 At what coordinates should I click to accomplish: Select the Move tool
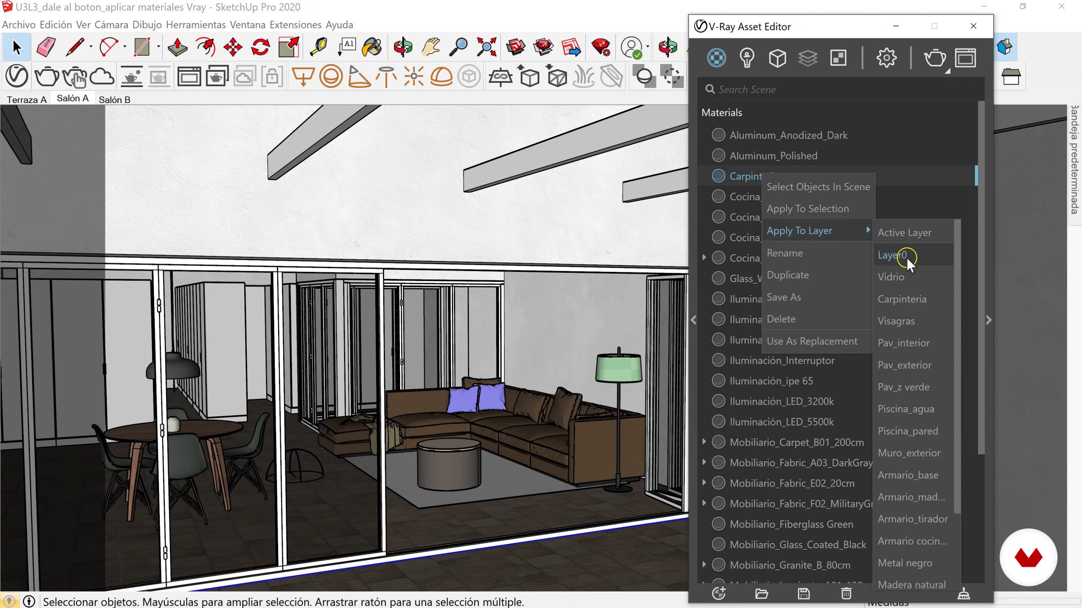233,47
